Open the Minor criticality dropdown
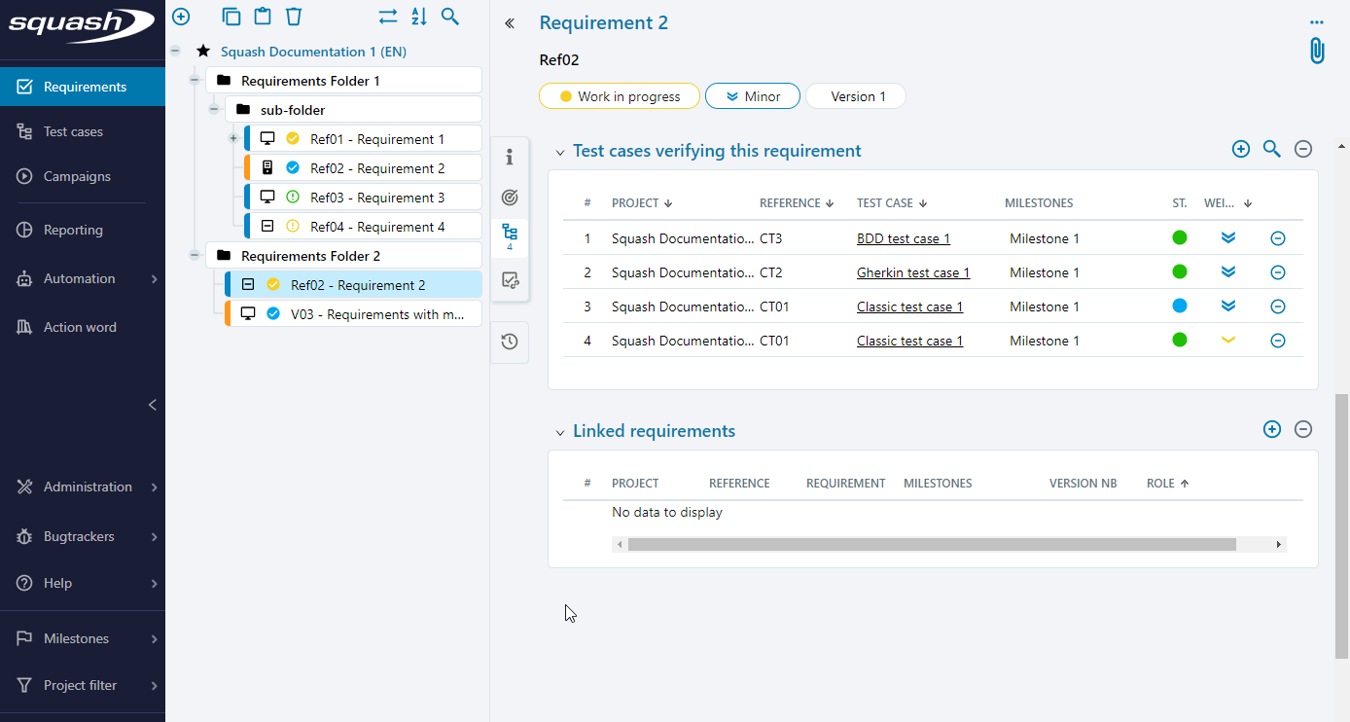The width and height of the screenshot is (1350, 722). [x=753, y=96]
